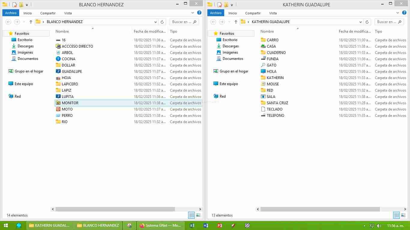Select the SALA folder icon
The width and height of the screenshot is (410, 230).
pos(263,97)
